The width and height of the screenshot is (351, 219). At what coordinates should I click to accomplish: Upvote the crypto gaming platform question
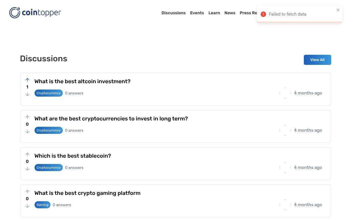coord(27,192)
